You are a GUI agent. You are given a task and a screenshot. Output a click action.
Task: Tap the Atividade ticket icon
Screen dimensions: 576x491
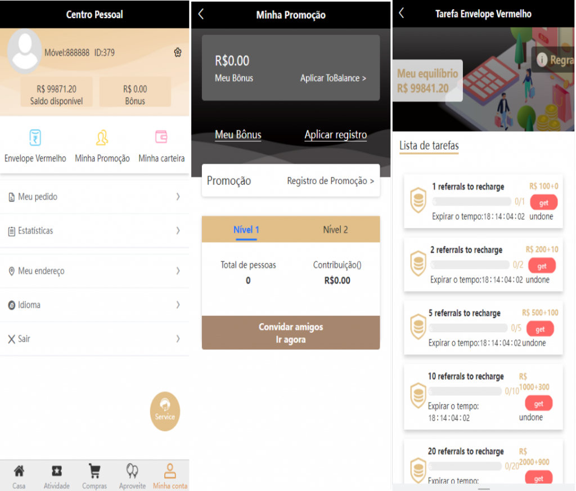coord(57,471)
